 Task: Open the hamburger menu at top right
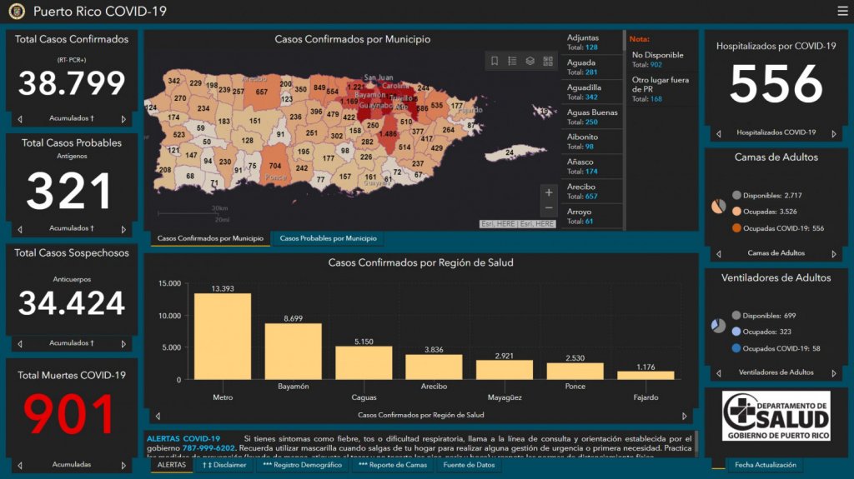(842, 11)
